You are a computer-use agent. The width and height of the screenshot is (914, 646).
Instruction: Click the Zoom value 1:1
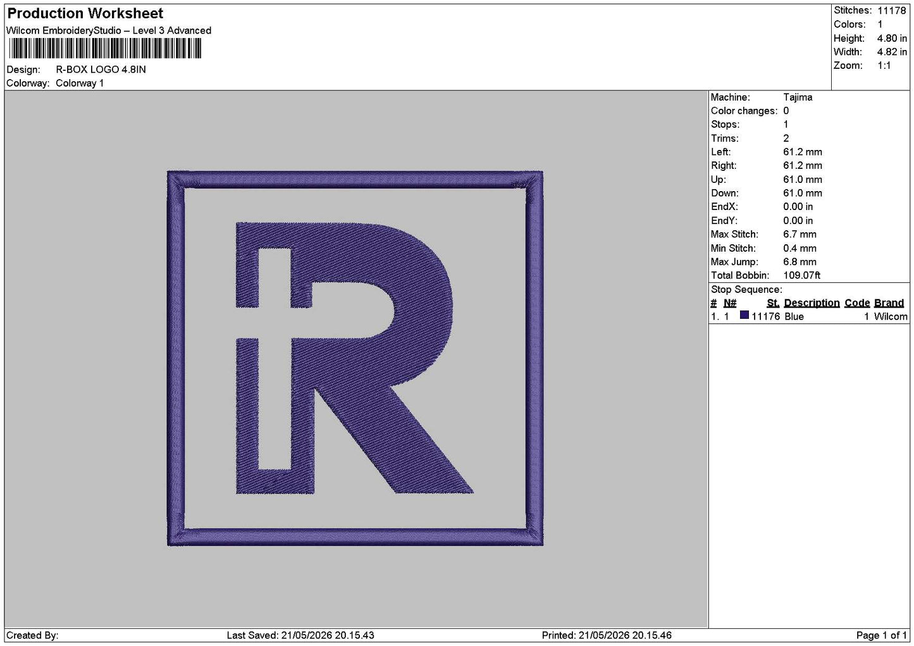click(x=884, y=66)
